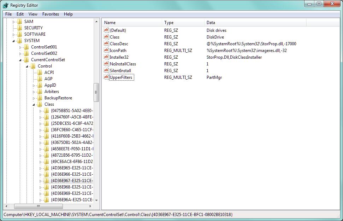This screenshot has width=343, height=221.
Task: Select the {4D36E96A-E325-11CE- tree key
Action: click(x=72, y=199)
